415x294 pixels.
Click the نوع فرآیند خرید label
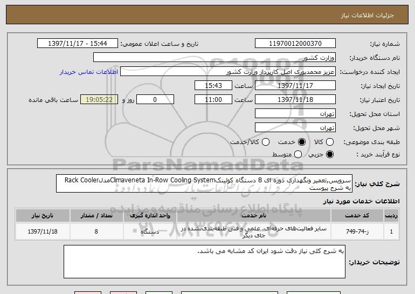(378, 154)
